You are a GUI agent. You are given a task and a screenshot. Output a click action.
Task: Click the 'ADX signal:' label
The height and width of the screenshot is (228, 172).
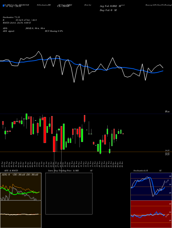coord(8,31)
